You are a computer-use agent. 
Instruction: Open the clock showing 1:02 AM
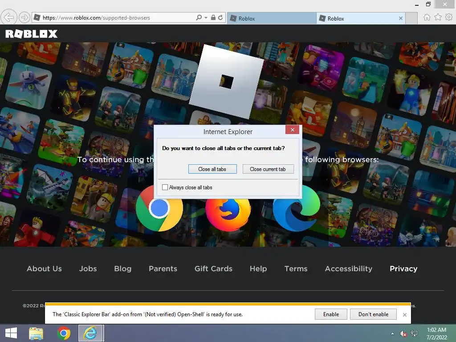[436, 334]
